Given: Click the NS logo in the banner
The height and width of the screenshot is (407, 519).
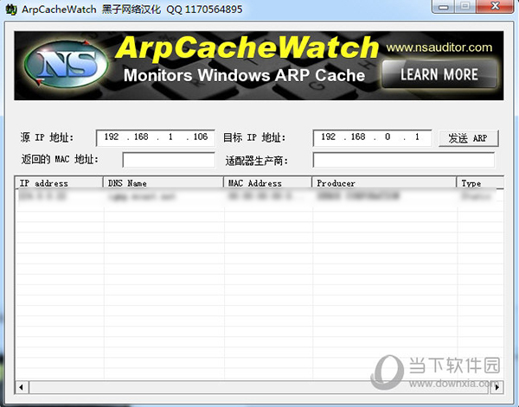Looking at the screenshot, I should click(67, 65).
